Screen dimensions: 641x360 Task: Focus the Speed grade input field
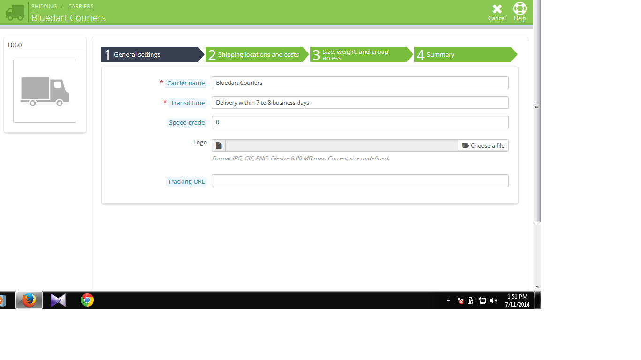pyautogui.click(x=360, y=122)
